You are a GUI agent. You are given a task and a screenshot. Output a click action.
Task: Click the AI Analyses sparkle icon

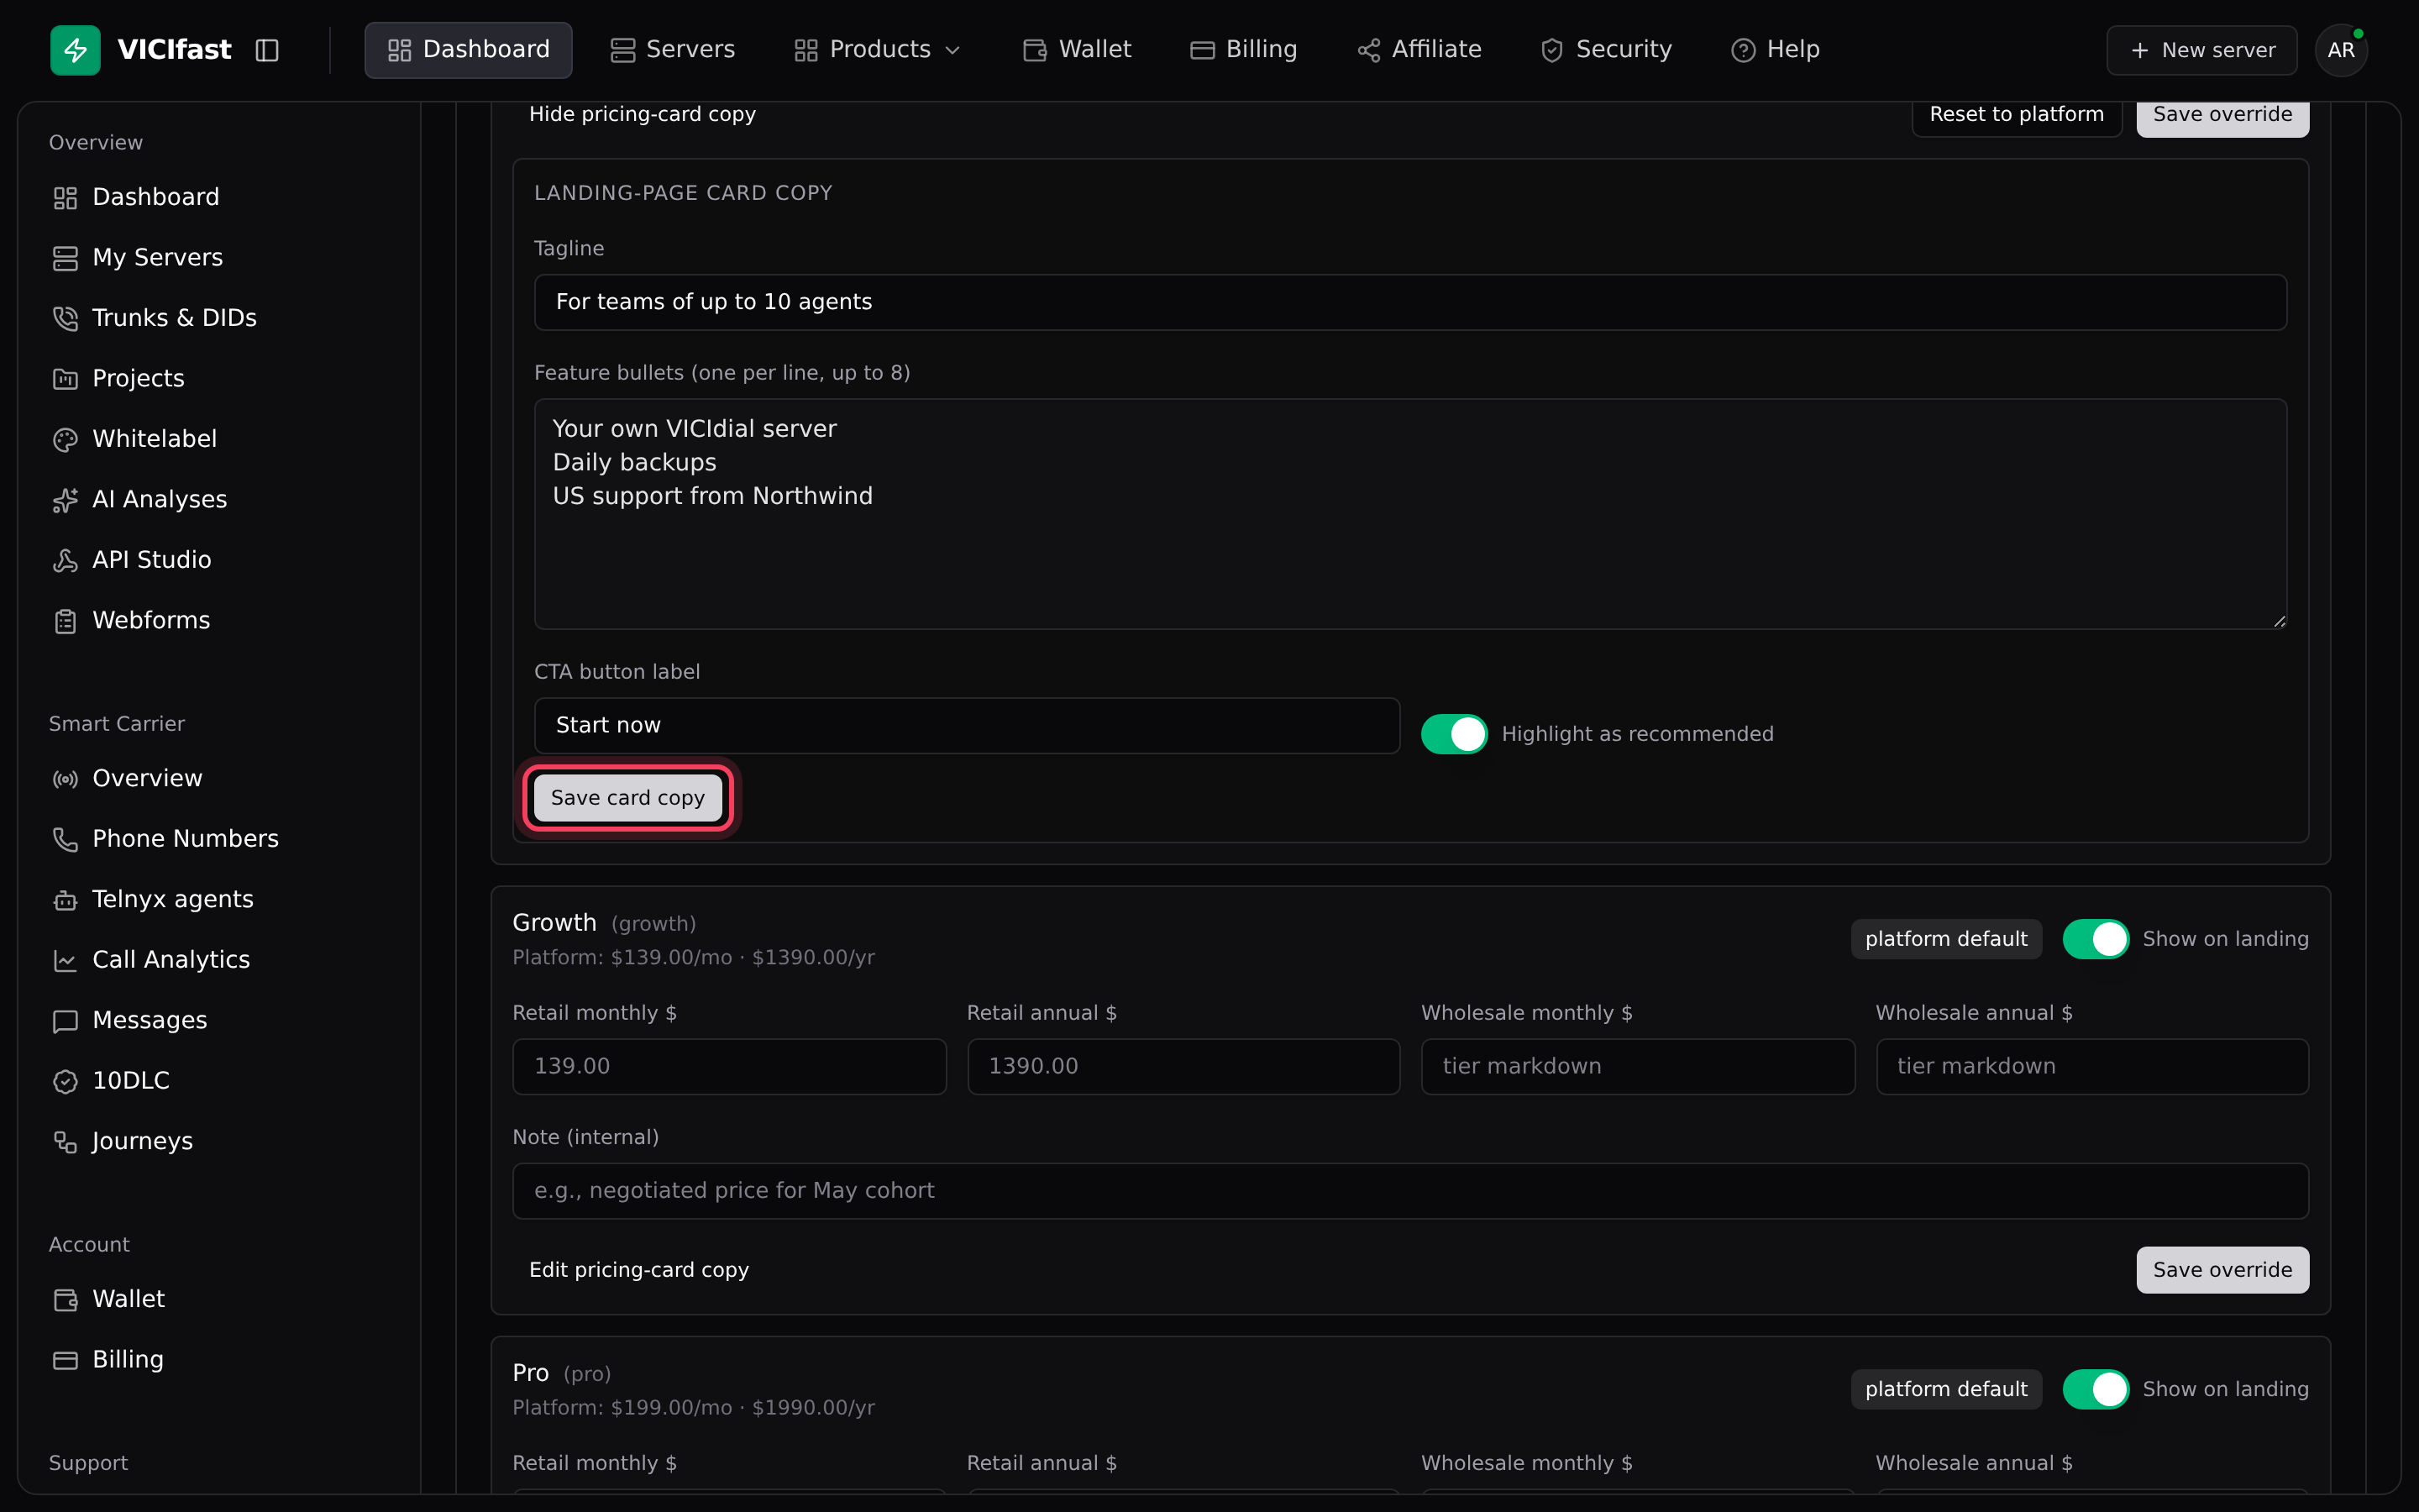(x=65, y=500)
